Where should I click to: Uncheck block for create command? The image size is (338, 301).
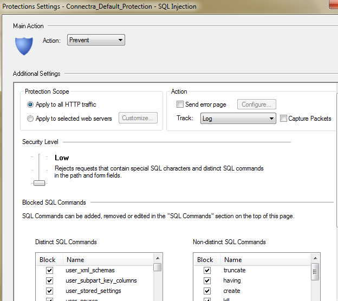[x=207, y=291]
